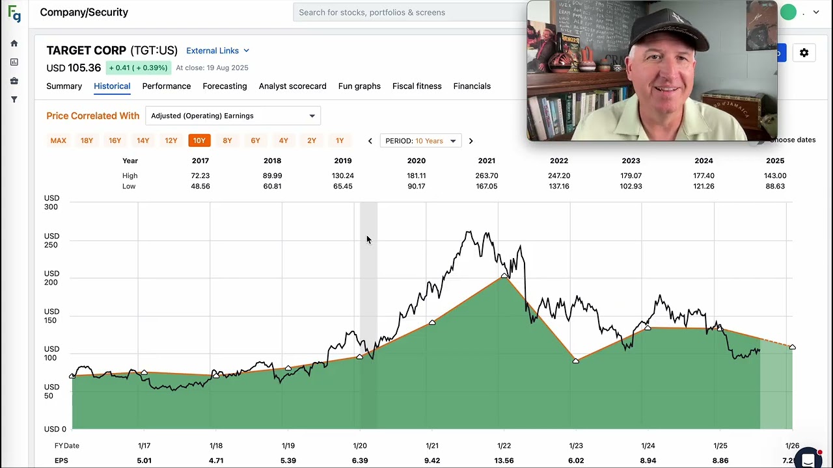Click the 2017 high value 72.23
The width and height of the screenshot is (833, 468).
(x=200, y=175)
